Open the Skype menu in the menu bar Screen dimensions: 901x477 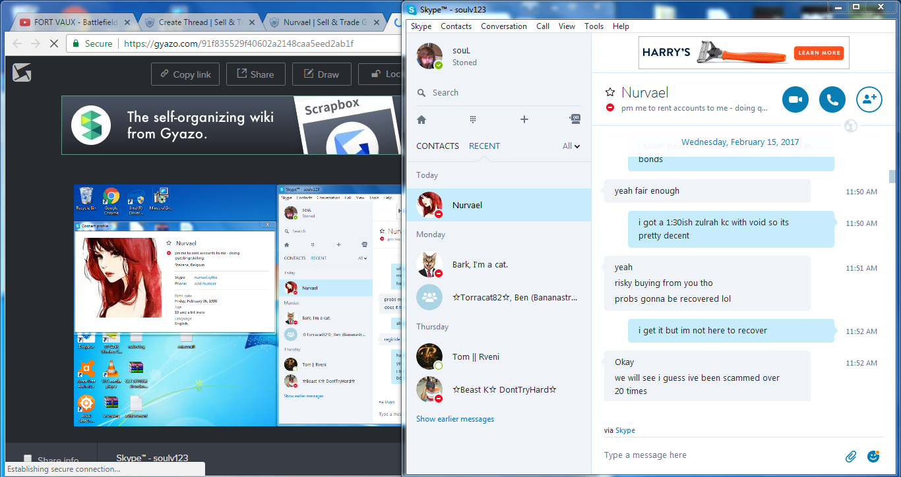point(421,26)
